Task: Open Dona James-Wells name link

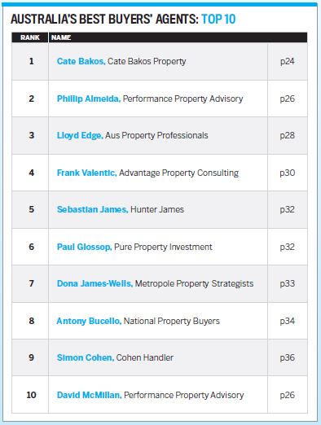Action: click(x=95, y=283)
